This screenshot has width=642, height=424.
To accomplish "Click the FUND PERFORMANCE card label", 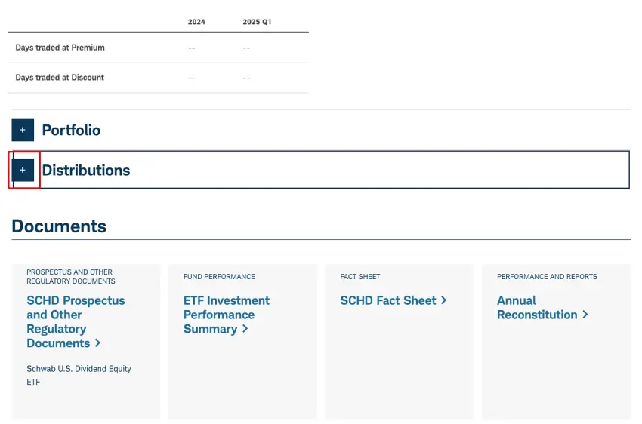I will pos(219,277).
